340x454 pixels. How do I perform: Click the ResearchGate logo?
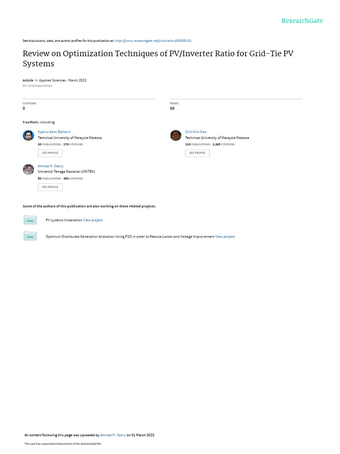[x=302, y=21]
